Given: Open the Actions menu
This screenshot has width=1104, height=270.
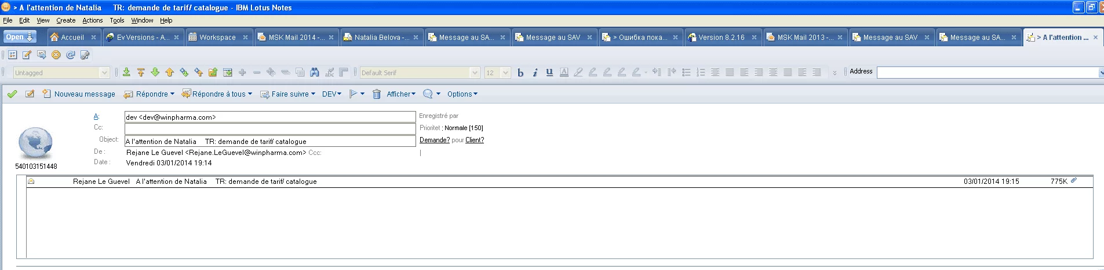Looking at the screenshot, I should [x=92, y=20].
